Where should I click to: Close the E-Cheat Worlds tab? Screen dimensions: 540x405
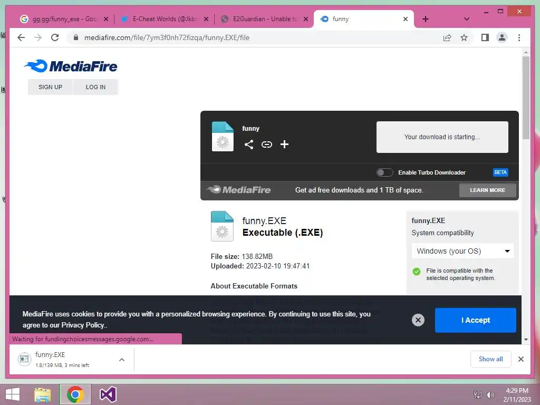pos(206,19)
